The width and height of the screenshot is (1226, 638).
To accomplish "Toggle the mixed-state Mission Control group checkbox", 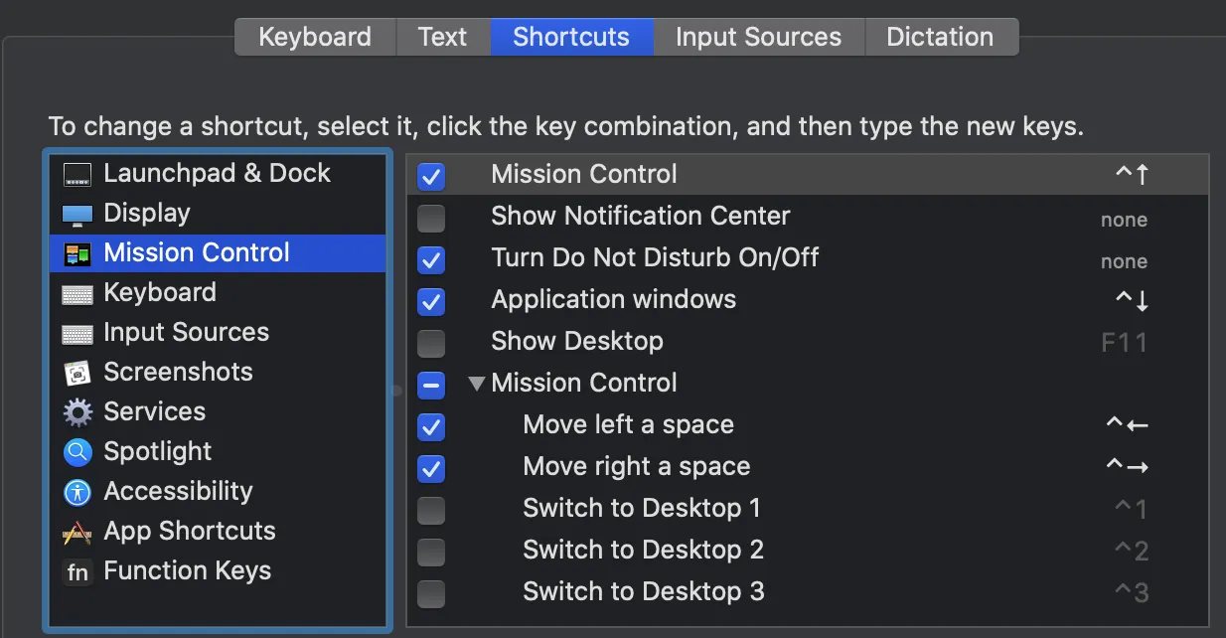I will pos(431,385).
